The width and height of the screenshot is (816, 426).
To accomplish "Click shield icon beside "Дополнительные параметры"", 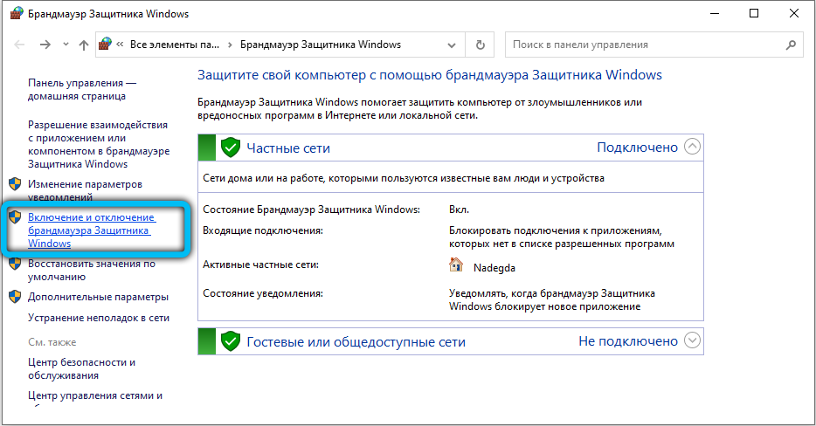I will (x=15, y=297).
